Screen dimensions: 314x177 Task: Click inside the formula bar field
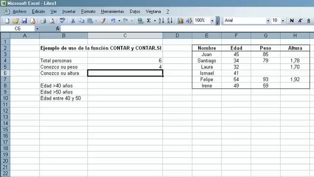pos(187,29)
